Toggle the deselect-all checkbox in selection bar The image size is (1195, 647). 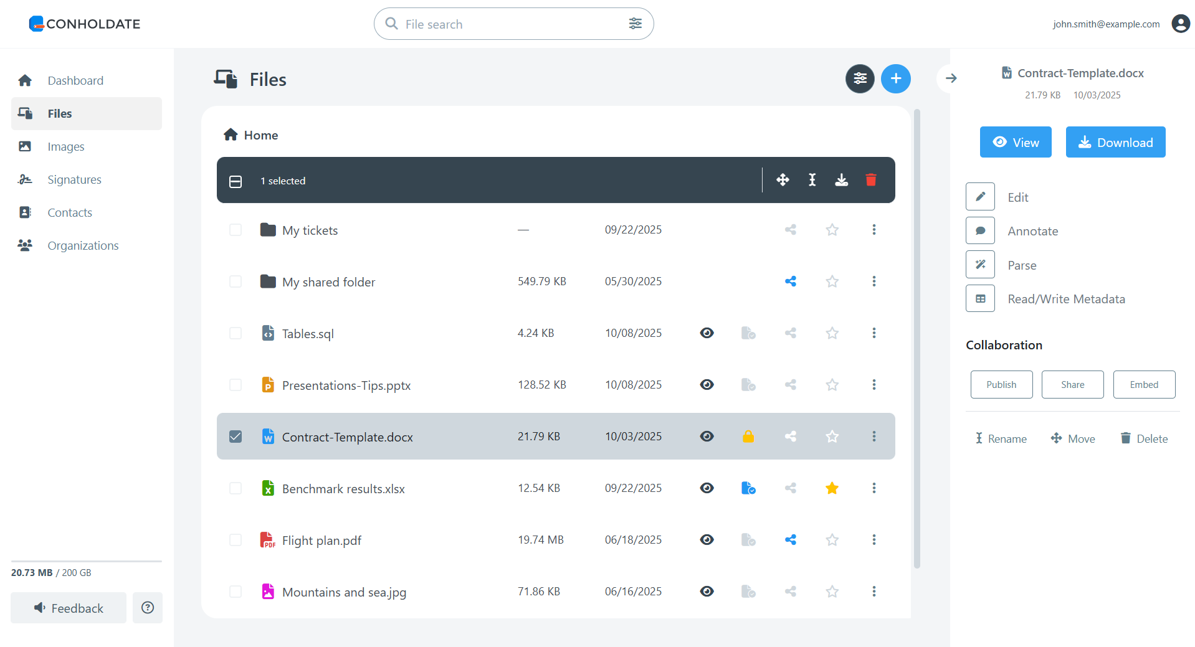coord(236,181)
